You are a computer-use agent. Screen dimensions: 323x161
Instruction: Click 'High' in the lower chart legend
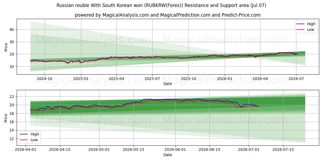pyautogui.click(x=35, y=134)
